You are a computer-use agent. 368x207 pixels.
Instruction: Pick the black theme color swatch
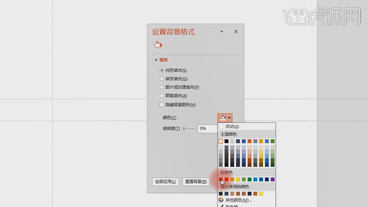coord(226,141)
